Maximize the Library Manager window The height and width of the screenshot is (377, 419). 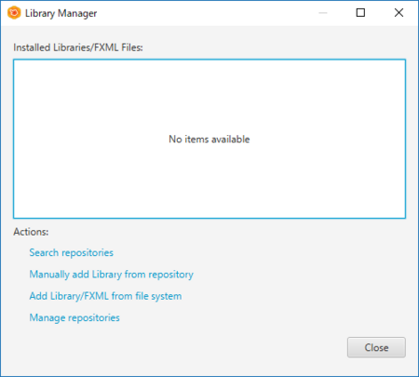360,13
